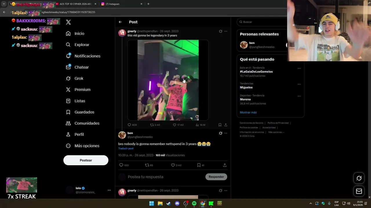
Task: Open the tab search dropdown arrow
Action: point(4,4)
